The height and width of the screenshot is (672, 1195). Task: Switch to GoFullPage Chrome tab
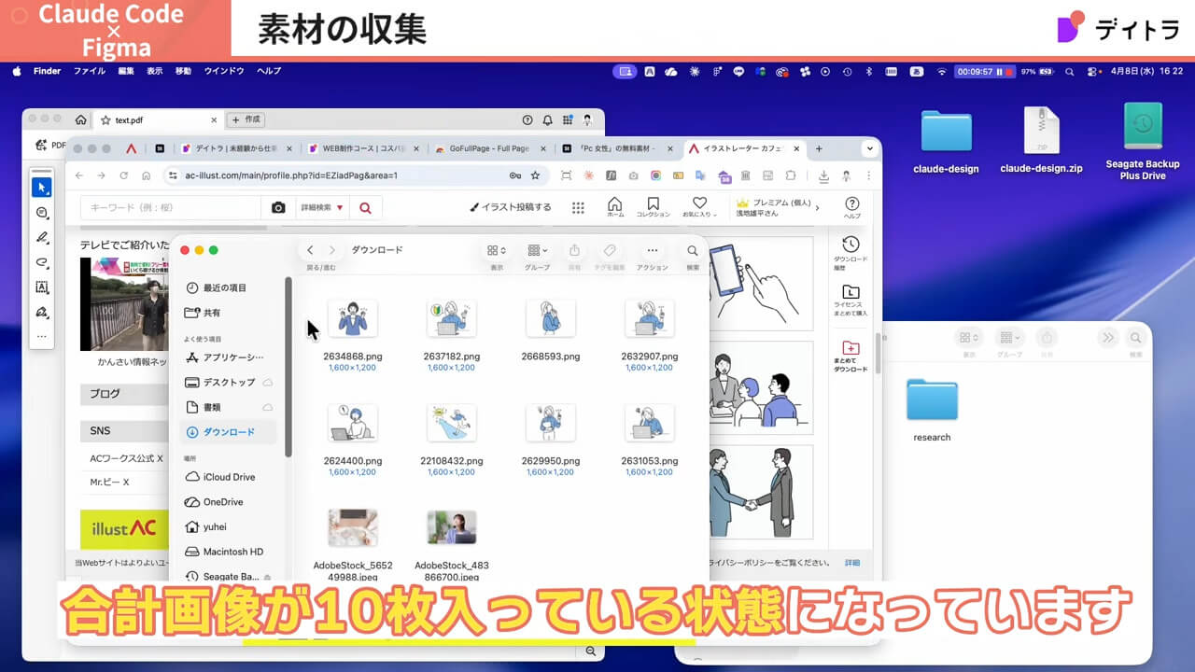pos(489,148)
